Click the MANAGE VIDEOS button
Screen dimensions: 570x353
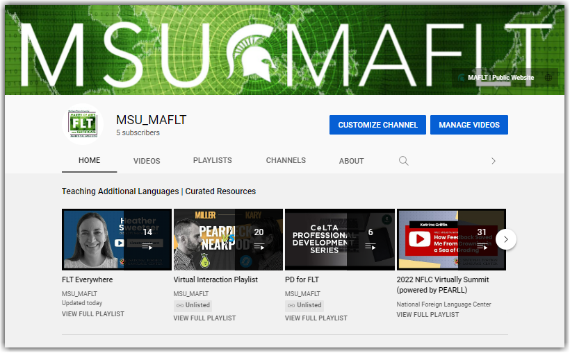pyautogui.click(x=469, y=125)
